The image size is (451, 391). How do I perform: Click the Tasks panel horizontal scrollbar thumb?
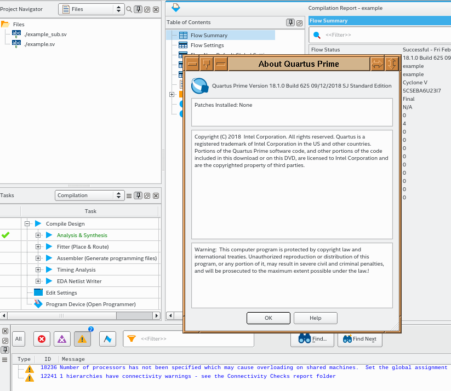point(62,315)
